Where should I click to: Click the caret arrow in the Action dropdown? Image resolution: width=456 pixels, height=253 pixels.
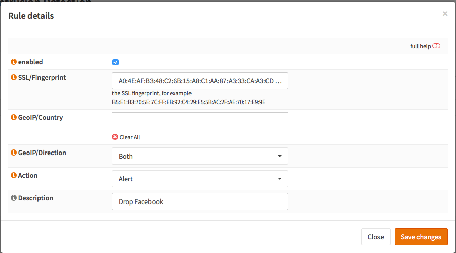(280, 179)
